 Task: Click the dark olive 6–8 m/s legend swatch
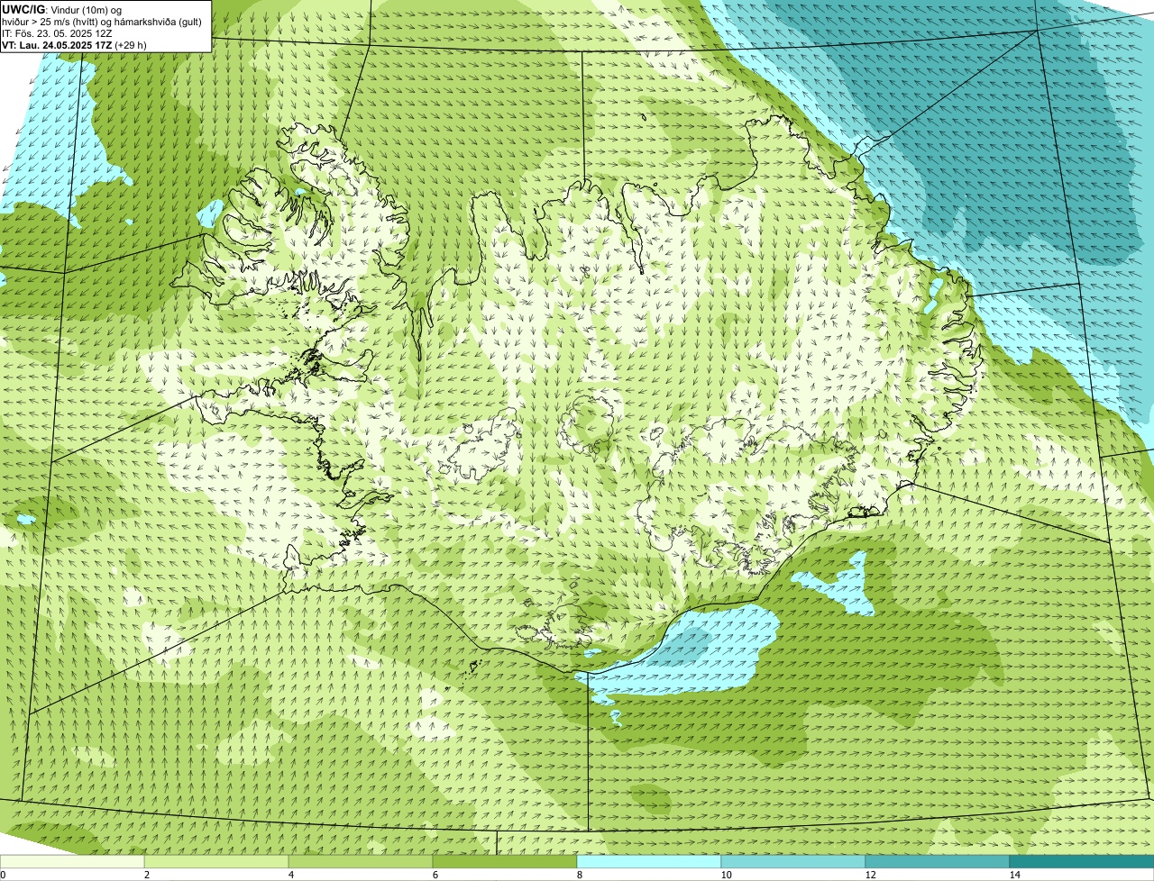tap(505, 861)
